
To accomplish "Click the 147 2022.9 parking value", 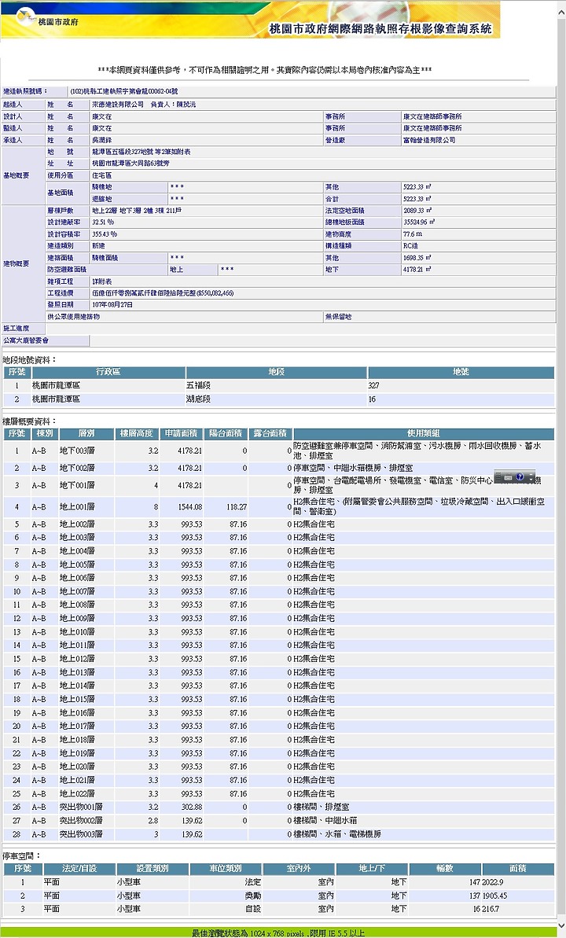I will (486, 881).
